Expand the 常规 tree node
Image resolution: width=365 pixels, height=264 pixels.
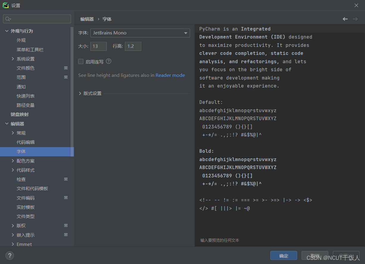[13, 133]
